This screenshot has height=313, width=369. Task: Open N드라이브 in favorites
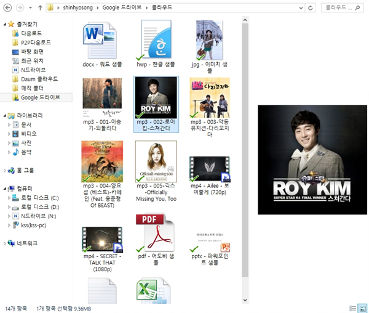(x=33, y=70)
